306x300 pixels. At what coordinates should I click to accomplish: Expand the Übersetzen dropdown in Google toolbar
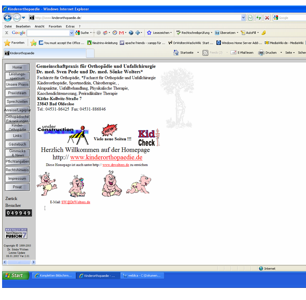click(x=238, y=33)
